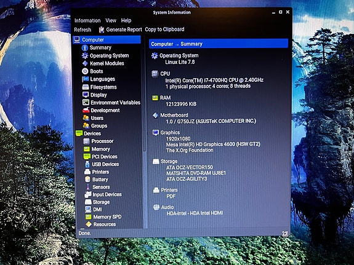Image resolution: width=354 pixels, height=265 pixels.
Task: Click the Filesystems drive icon
Action: pyautogui.click(x=86, y=87)
